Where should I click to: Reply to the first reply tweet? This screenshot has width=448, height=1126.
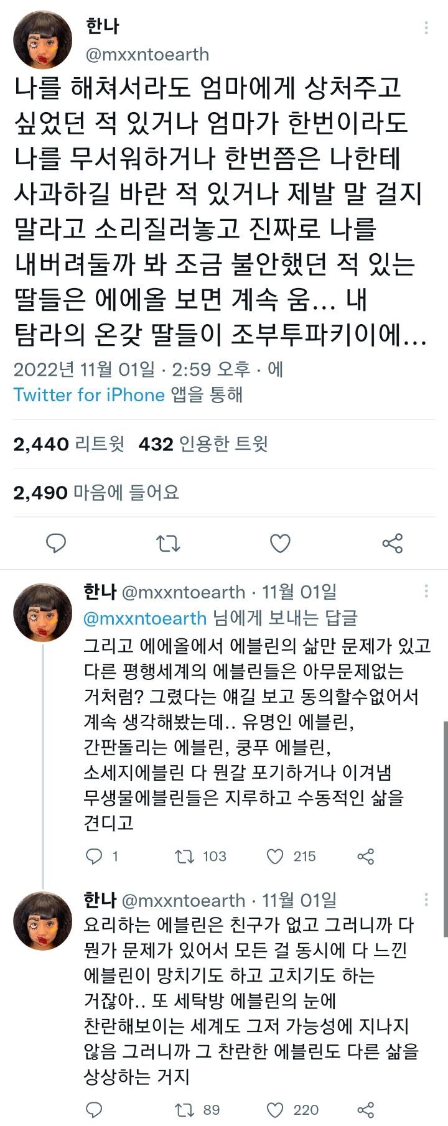point(94,857)
